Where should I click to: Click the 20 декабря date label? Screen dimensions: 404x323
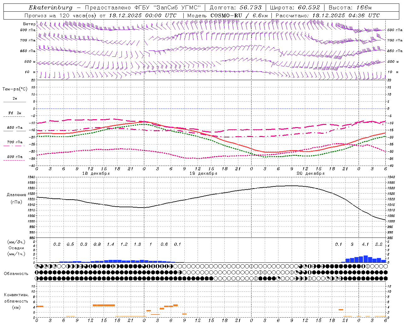coord(311,173)
